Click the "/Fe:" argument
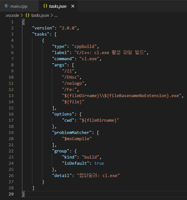Image resolution: width=187 pixels, height=200 pixels. click(70, 90)
